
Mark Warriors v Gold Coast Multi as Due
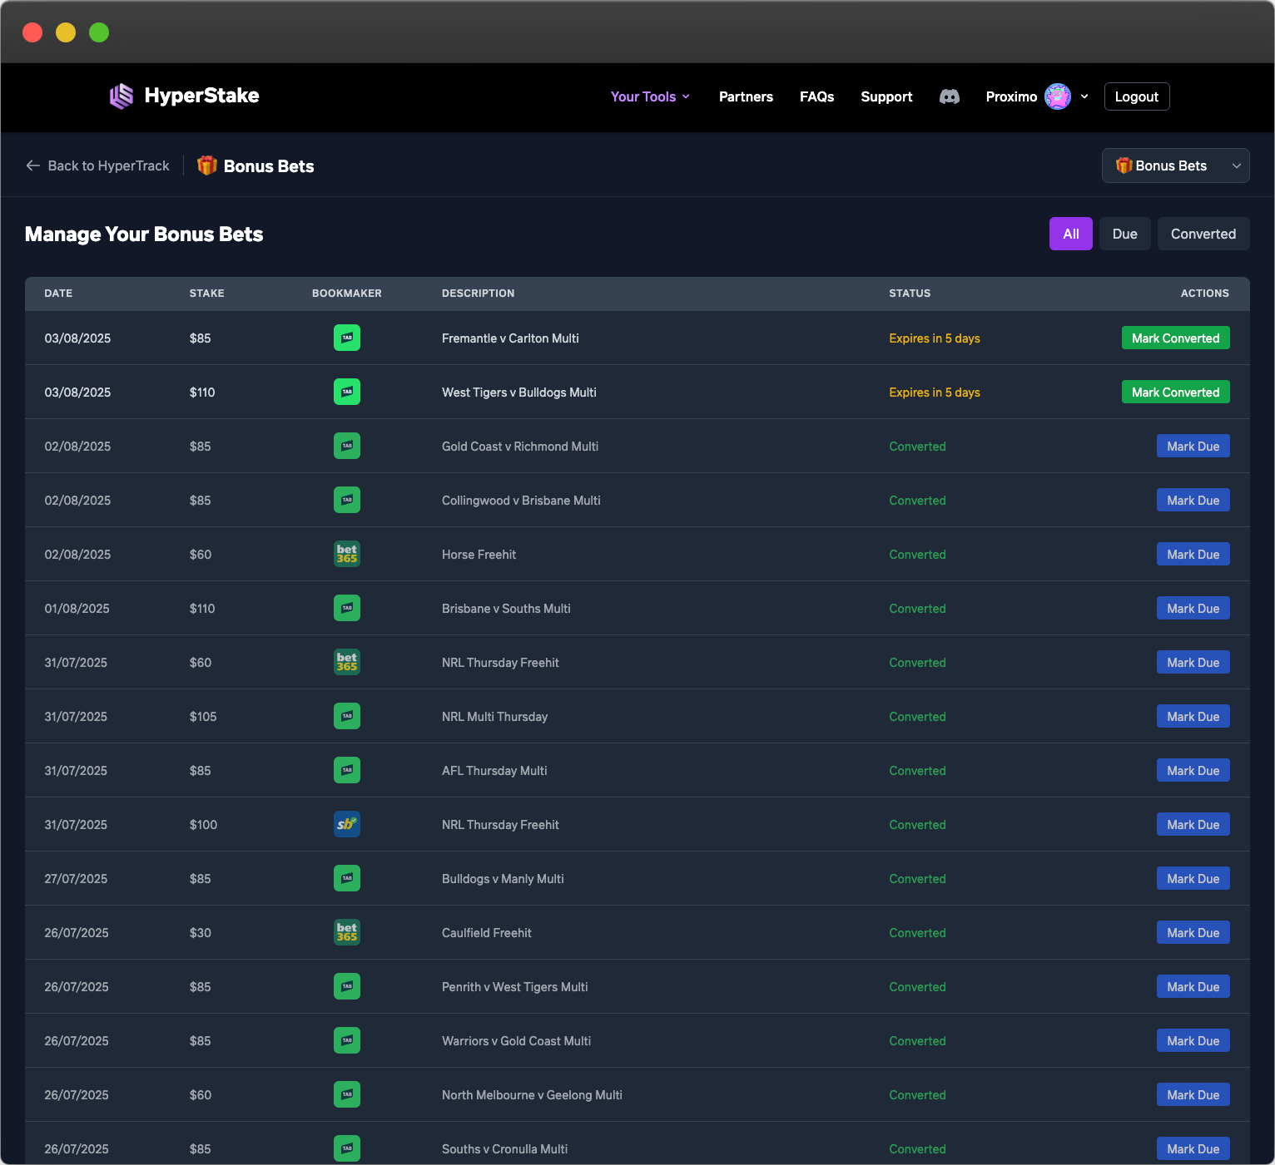1193,1040
